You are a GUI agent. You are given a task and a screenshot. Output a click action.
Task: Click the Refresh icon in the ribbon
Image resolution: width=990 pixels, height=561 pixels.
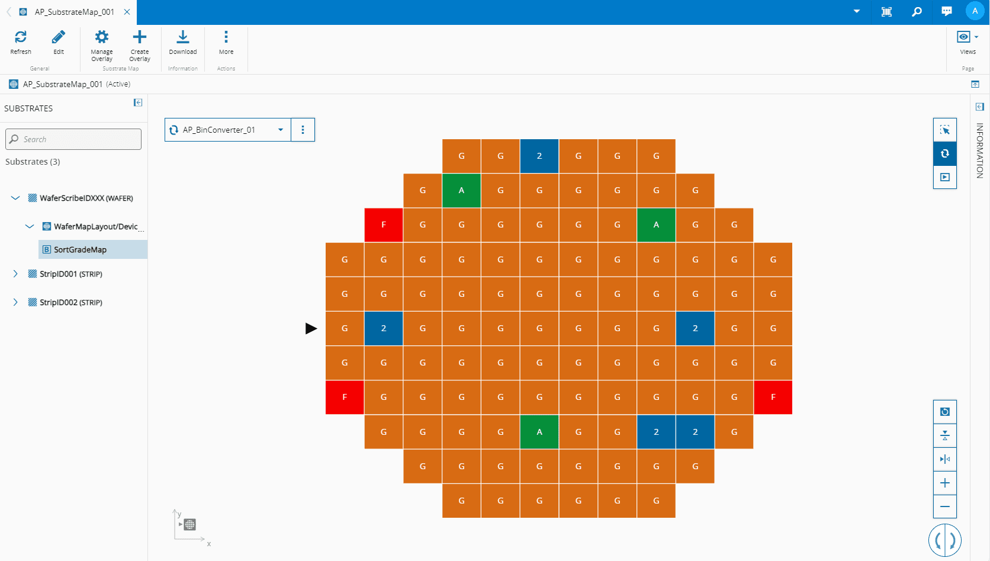point(21,37)
